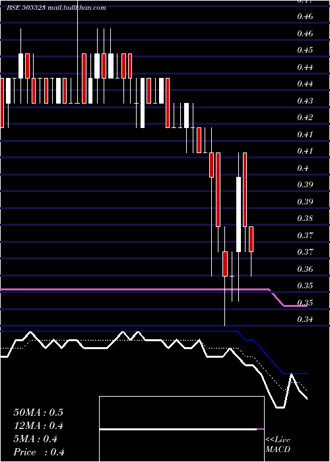Click the <<Live MACD label

(278, 444)
